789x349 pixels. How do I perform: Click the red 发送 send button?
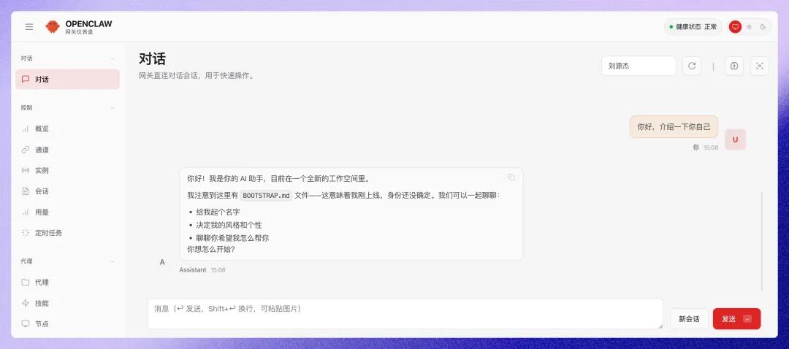pos(736,319)
